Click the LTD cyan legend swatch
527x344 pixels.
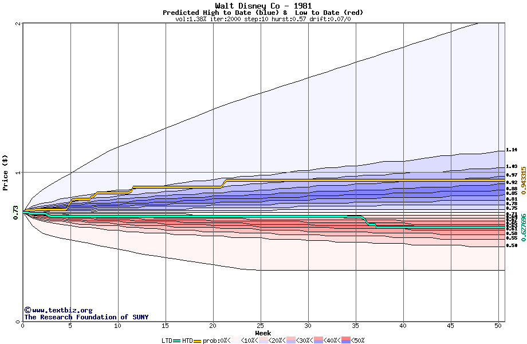176,341
